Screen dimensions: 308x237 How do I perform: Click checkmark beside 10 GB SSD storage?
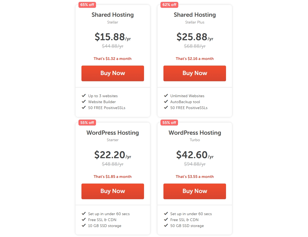(x=84, y=225)
